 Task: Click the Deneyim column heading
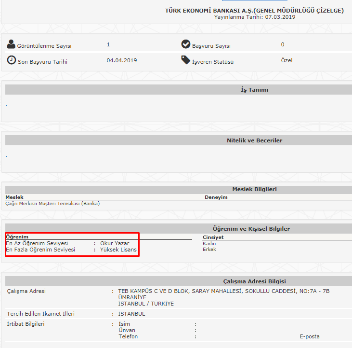point(216,197)
